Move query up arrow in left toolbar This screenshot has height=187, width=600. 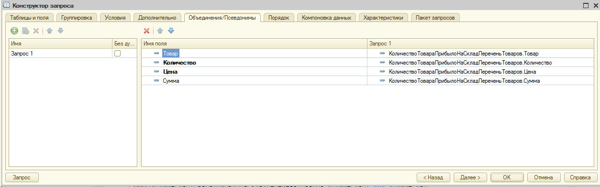[49, 31]
